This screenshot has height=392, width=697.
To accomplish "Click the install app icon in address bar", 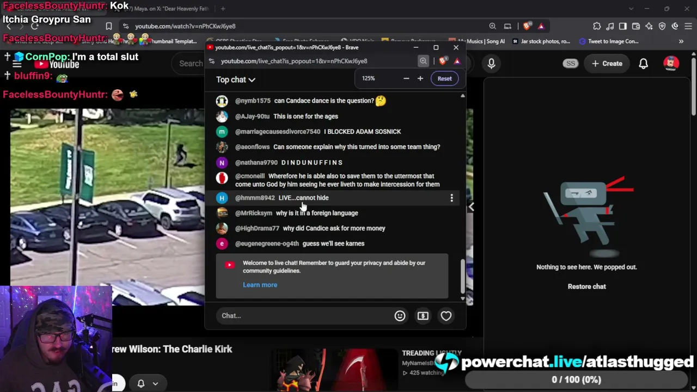I will coord(508,26).
